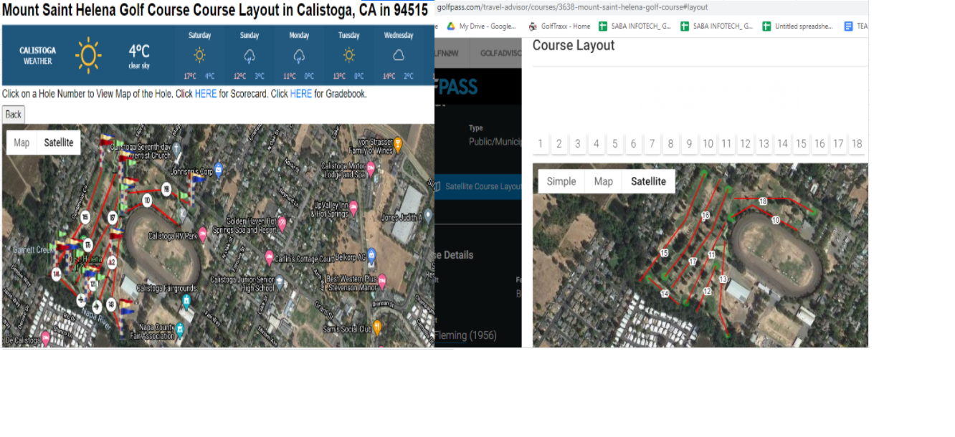Click the Calistoga Fairgrounds map pin
This screenshot has height=437, width=955.
point(186,302)
